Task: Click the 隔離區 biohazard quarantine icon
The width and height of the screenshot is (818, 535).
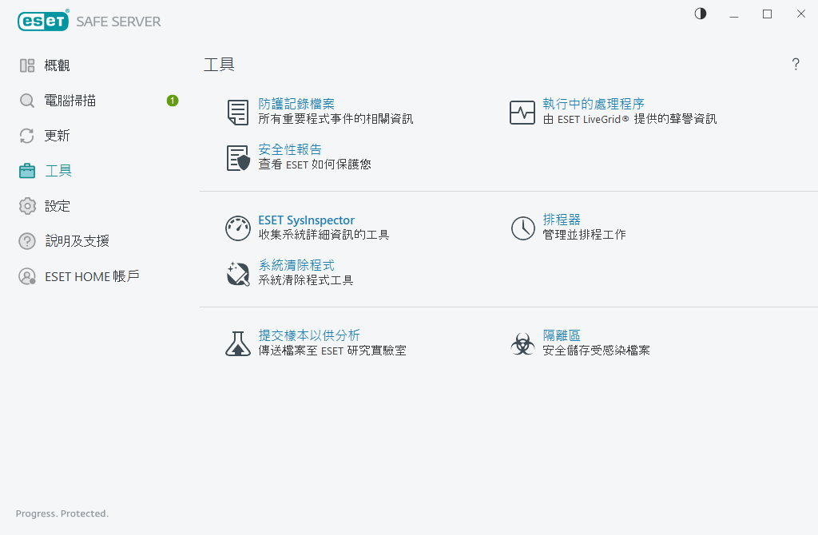Action: pos(522,343)
